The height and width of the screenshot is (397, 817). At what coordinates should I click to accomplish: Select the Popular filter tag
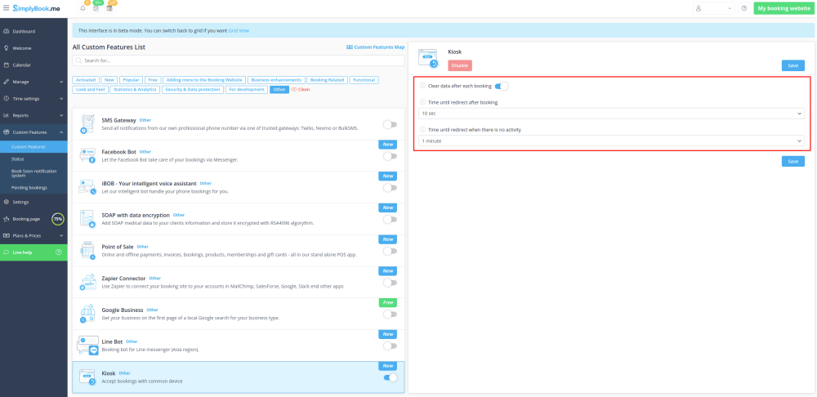tap(131, 80)
